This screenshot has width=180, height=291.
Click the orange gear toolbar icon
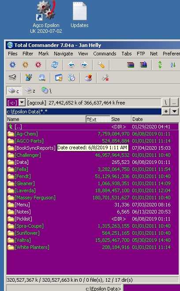(x=25, y=65)
